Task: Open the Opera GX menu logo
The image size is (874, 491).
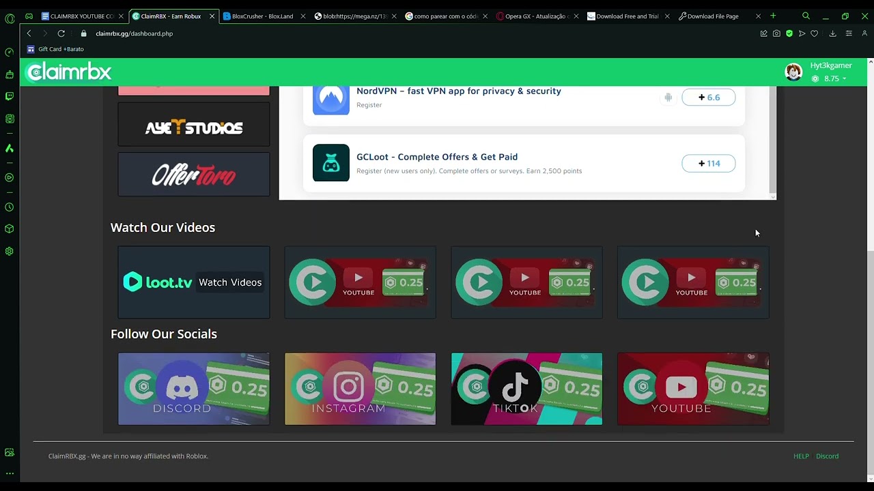Action: [10, 18]
